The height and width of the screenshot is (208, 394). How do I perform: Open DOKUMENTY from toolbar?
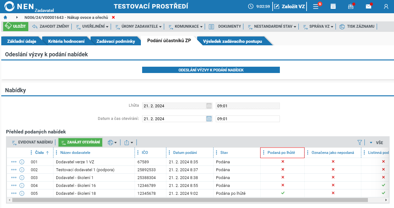coord(225,26)
